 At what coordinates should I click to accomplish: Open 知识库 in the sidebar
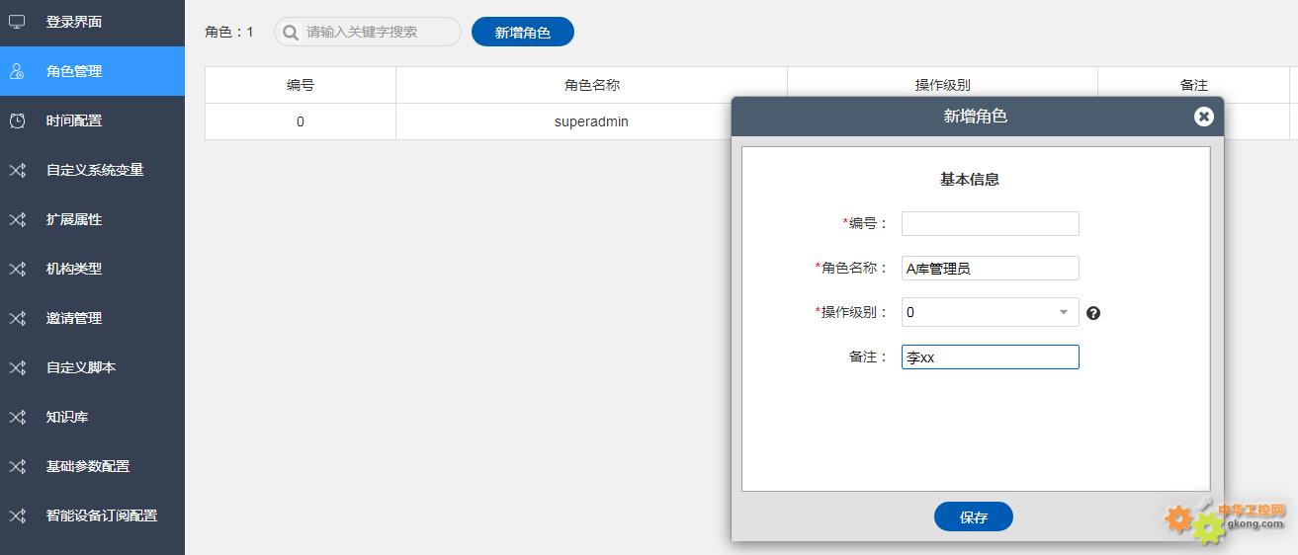(x=92, y=417)
